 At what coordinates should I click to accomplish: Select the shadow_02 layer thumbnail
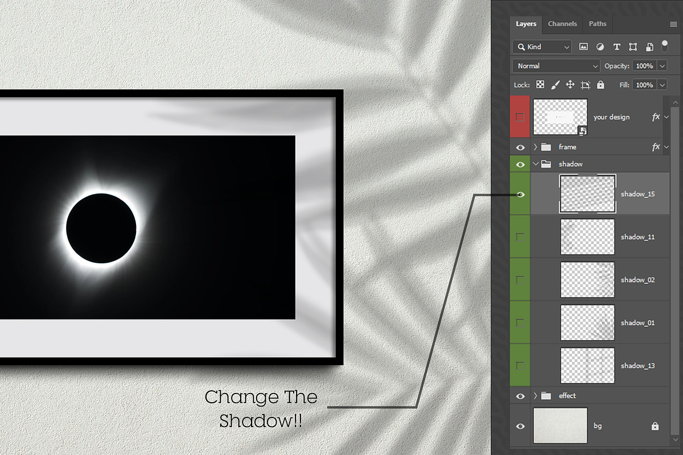click(x=587, y=280)
